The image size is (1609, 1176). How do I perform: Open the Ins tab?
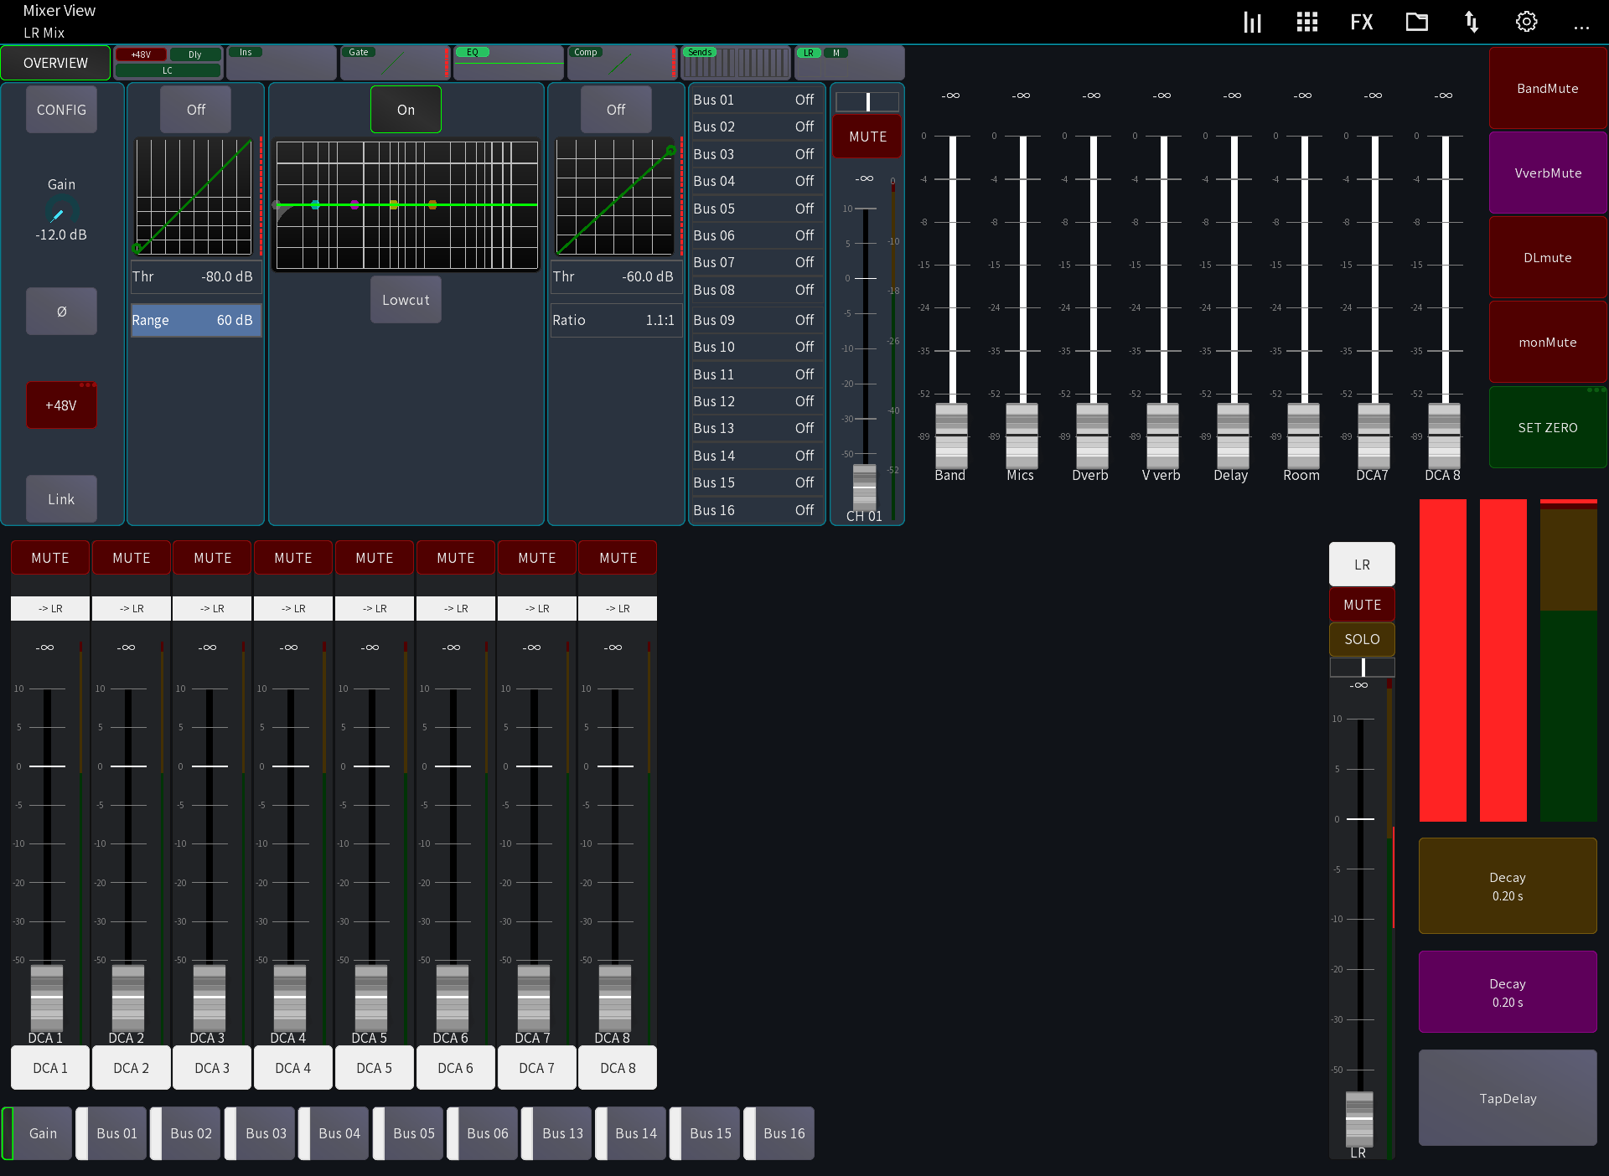pos(281,63)
